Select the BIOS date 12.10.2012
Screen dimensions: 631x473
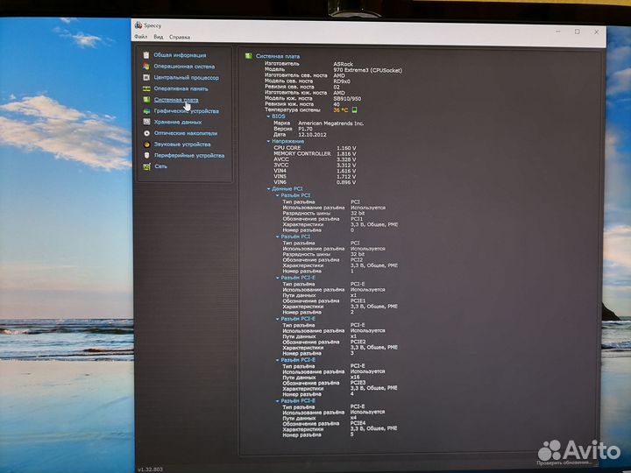point(312,135)
